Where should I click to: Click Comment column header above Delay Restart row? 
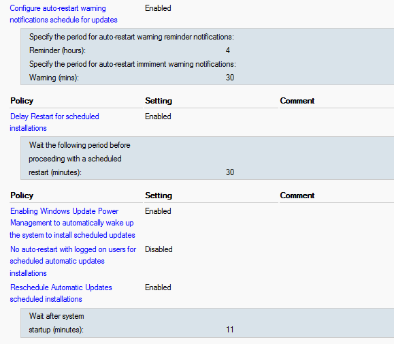(297, 101)
